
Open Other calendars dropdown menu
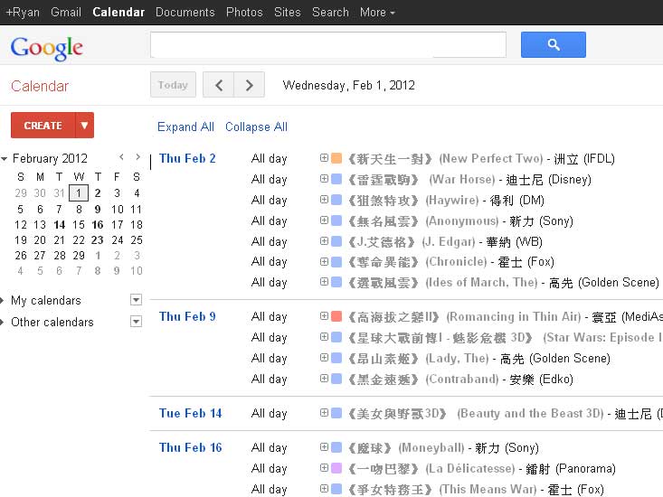[136, 322]
